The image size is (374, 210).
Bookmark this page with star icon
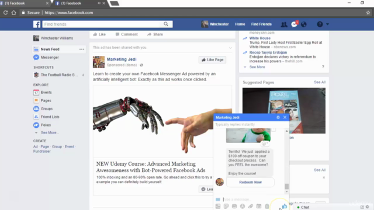pyautogui.click(x=368, y=13)
